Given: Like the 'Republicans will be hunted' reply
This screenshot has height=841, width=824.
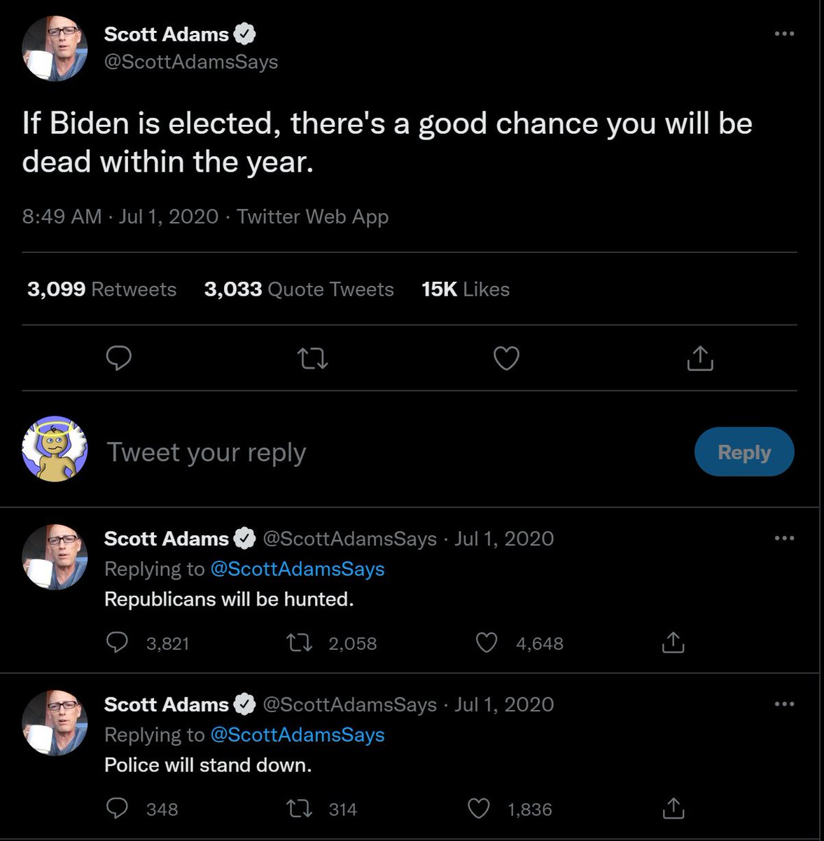Looking at the screenshot, I should tap(487, 643).
